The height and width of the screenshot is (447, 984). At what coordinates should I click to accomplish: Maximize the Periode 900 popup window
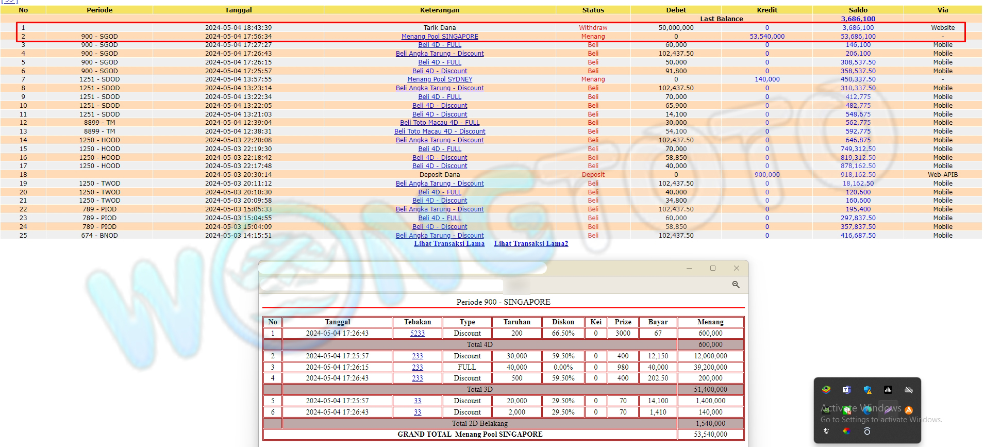click(713, 268)
